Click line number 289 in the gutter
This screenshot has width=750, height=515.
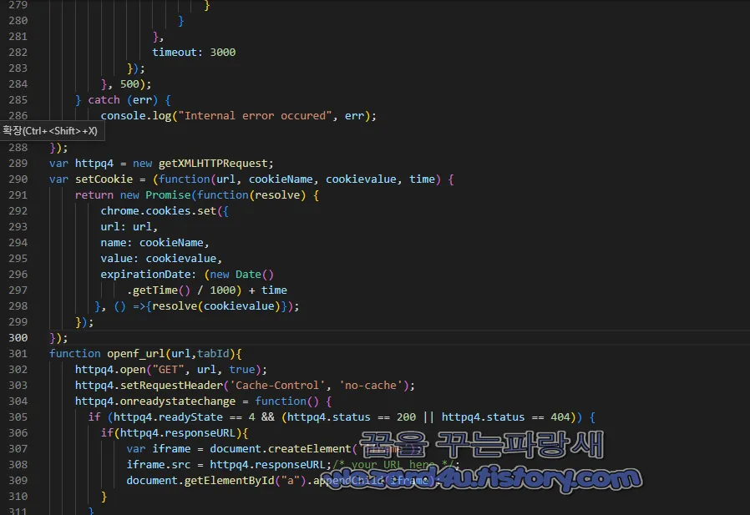18,163
